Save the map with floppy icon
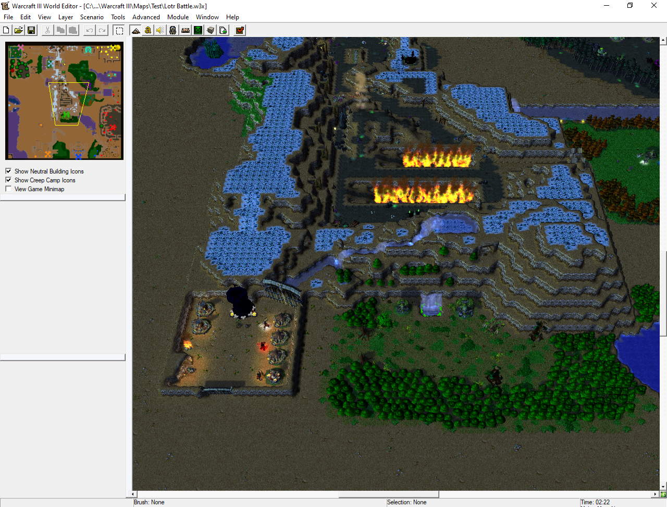This screenshot has height=507, width=667. (x=31, y=30)
